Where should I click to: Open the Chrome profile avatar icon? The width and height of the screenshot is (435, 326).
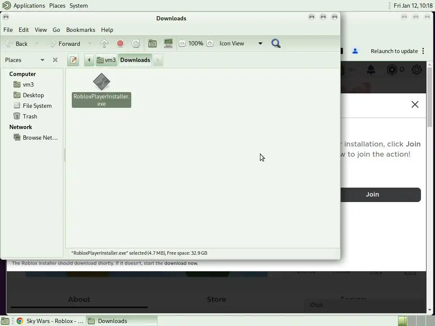[355, 51]
